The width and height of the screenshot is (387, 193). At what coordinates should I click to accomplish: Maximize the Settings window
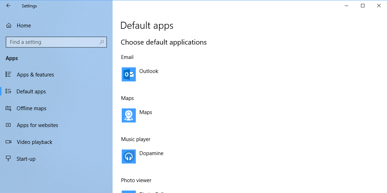363,6
